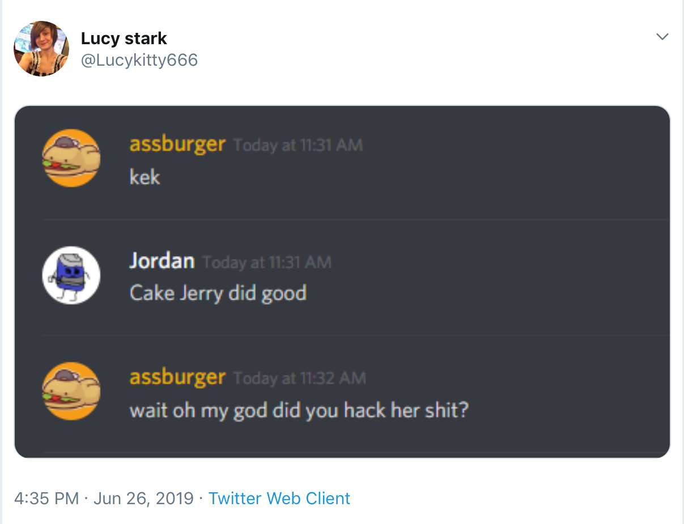This screenshot has width=684, height=524.
Task: Click the Lucy stark display name
Action: (124, 39)
